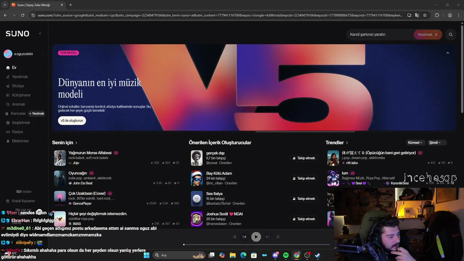The height and width of the screenshot is (261, 464).
Task: Expand e.oguzcelebi account menu
Action: point(42,54)
